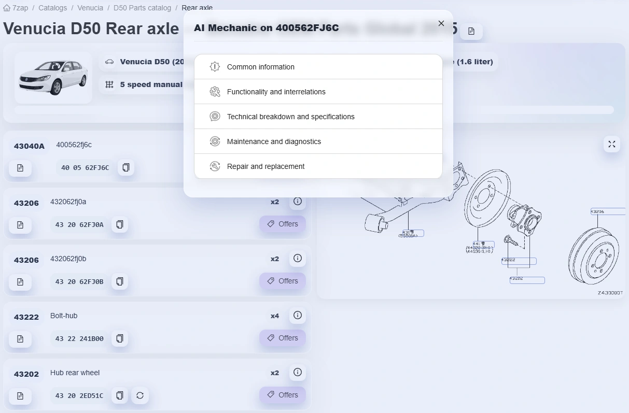This screenshot has width=629, height=413.
Task: Click position code 43040A
Action: pyautogui.click(x=29, y=146)
